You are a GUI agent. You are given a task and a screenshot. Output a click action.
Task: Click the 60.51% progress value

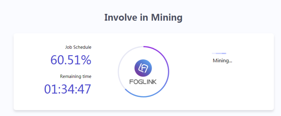pos(71,60)
